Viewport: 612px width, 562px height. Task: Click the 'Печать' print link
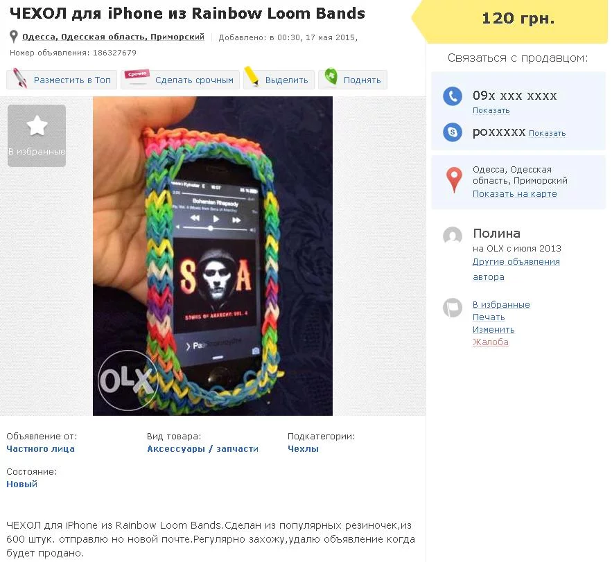489,317
